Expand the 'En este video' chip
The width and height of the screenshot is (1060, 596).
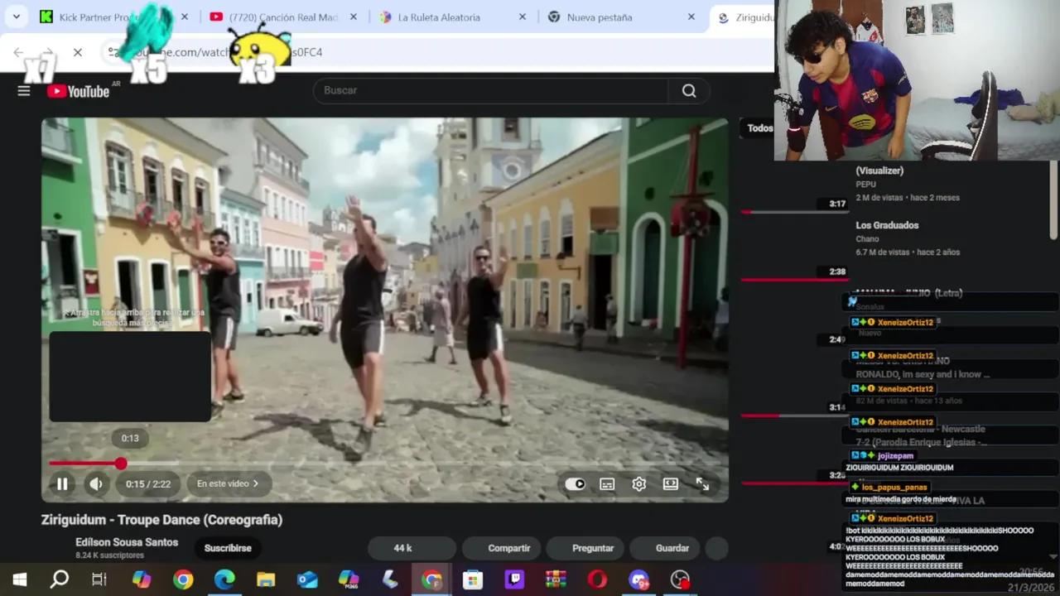point(228,483)
